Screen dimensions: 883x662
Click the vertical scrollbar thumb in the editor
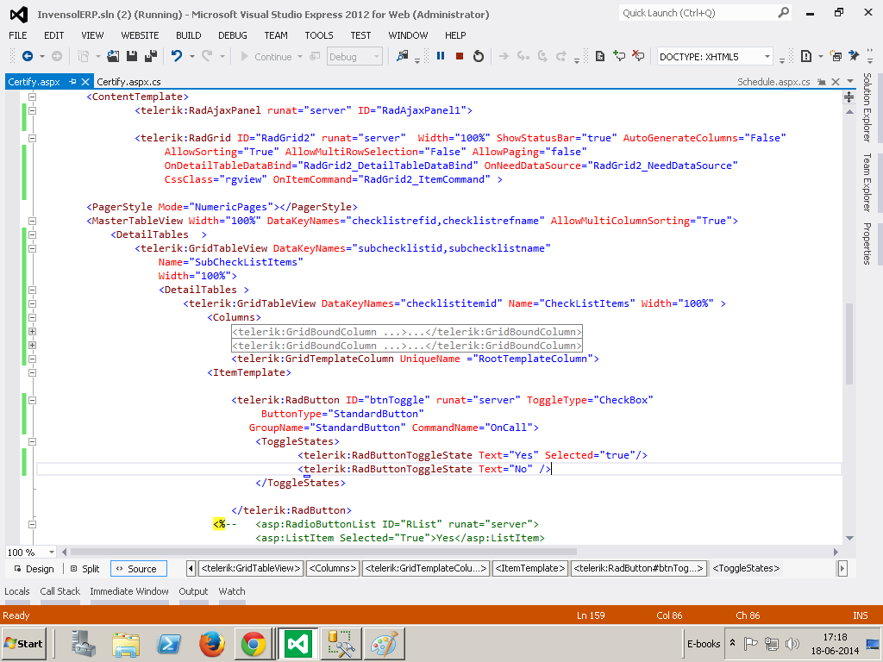(849, 343)
